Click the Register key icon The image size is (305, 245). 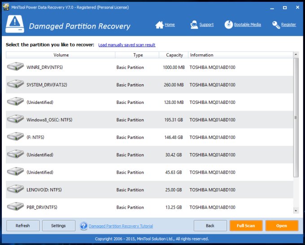pyautogui.click(x=276, y=25)
